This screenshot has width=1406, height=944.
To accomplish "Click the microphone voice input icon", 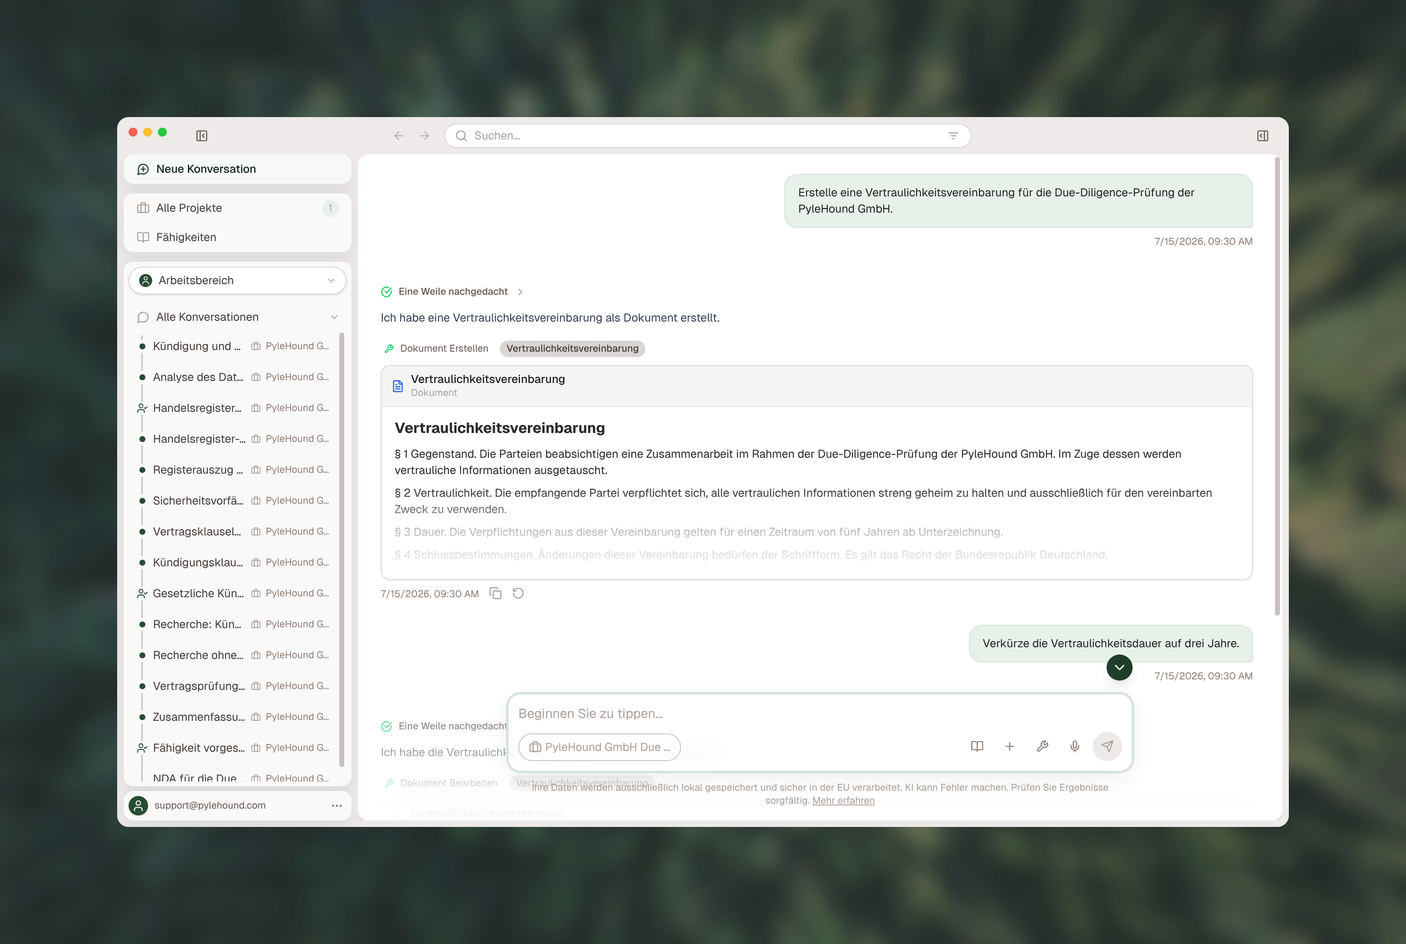I will pyautogui.click(x=1075, y=746).
